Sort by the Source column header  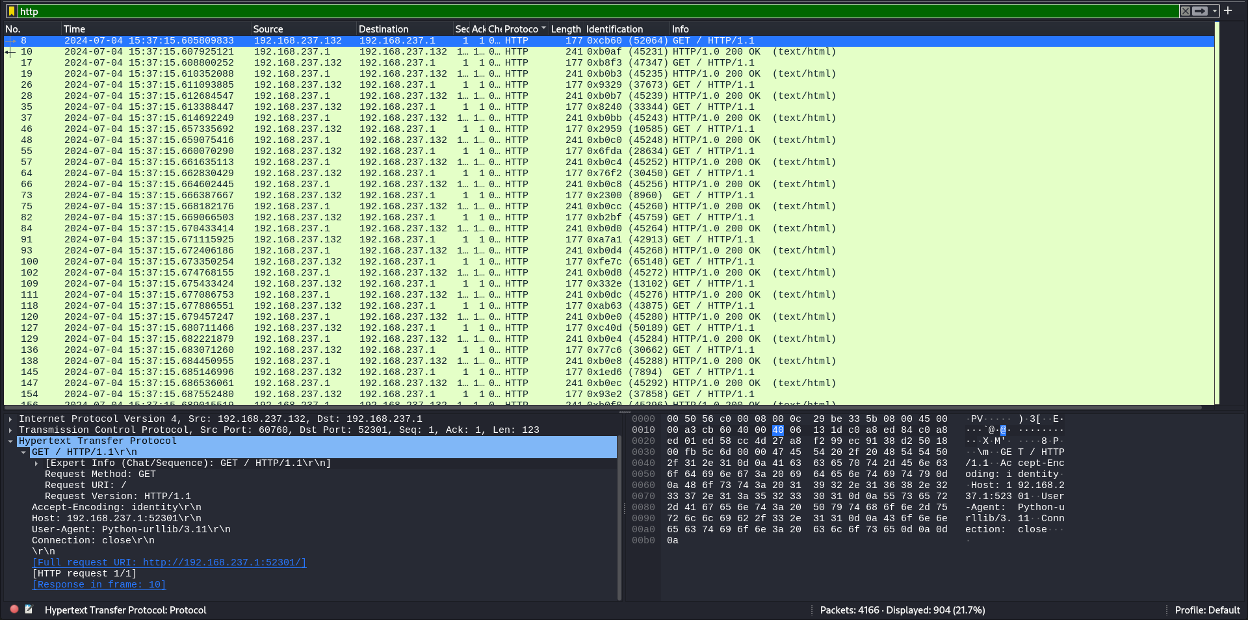(268, 29)
